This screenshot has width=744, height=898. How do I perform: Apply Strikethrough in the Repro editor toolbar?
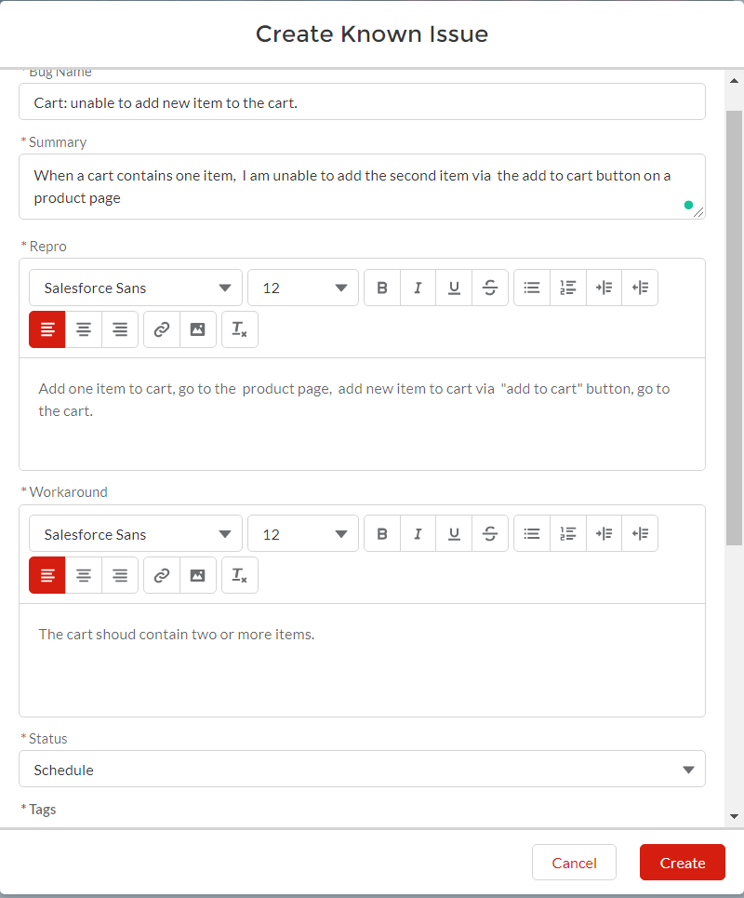pyautogui.click(x=490, y=288)
